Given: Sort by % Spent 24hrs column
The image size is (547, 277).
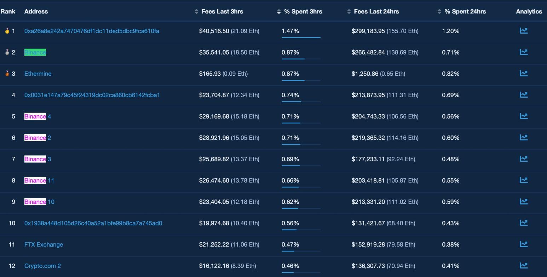Looking at the screenshot, I should point(465,12).
